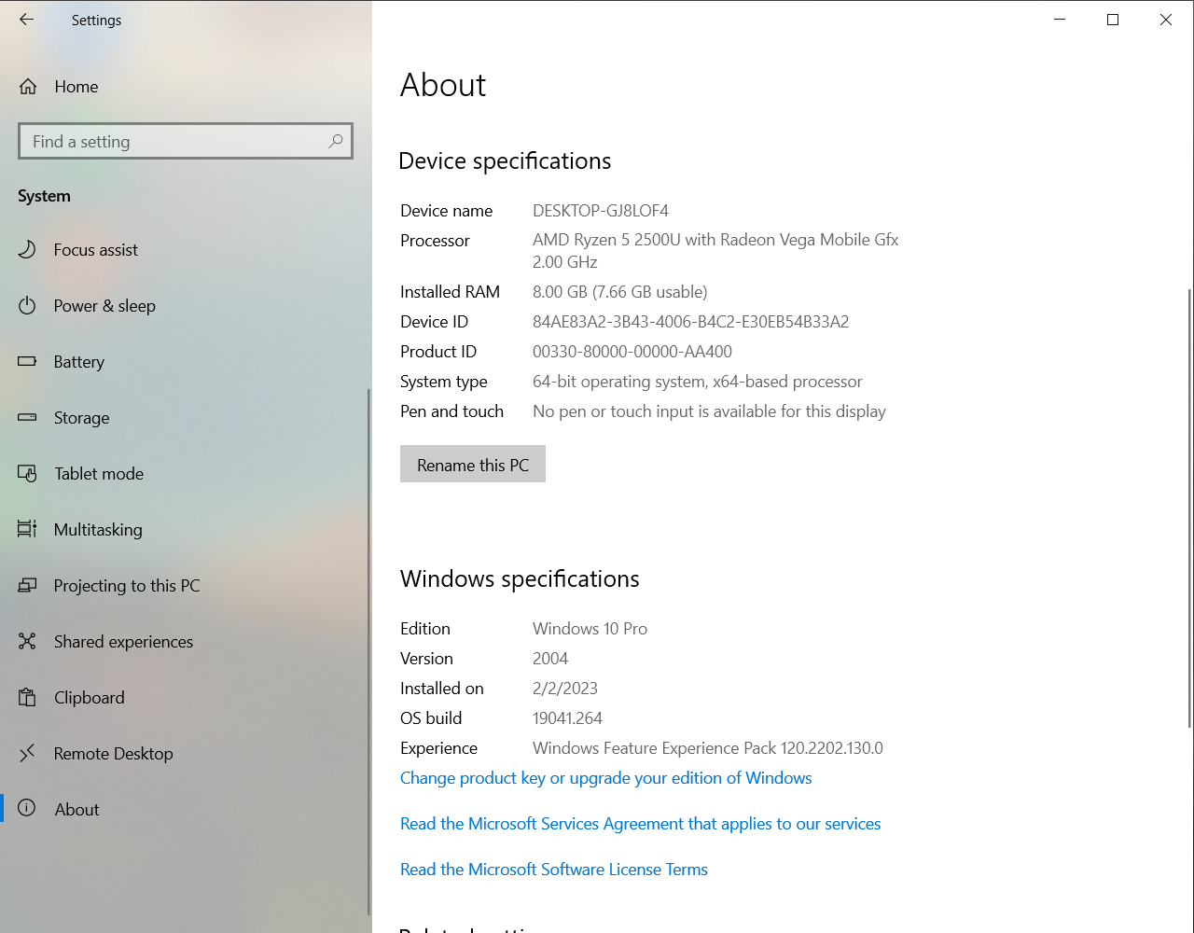Screen dimensions: 1194x933
Task: Open Projecting to this PC settings
Action: tap(127, 586)
